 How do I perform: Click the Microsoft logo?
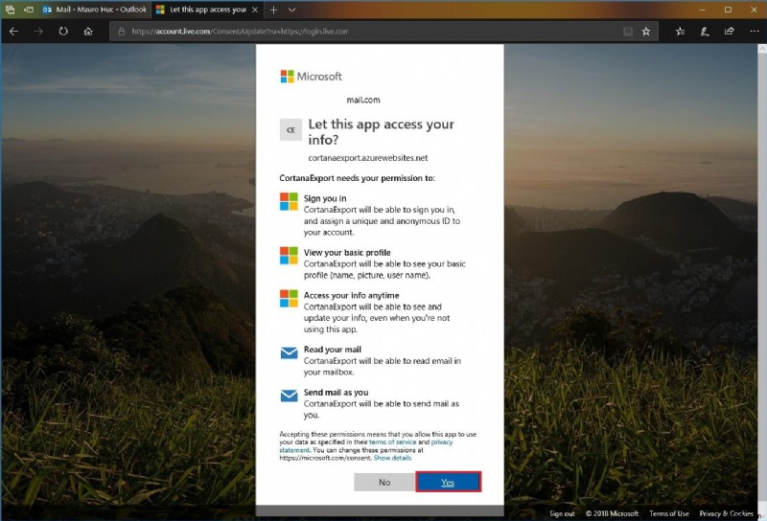311,77
